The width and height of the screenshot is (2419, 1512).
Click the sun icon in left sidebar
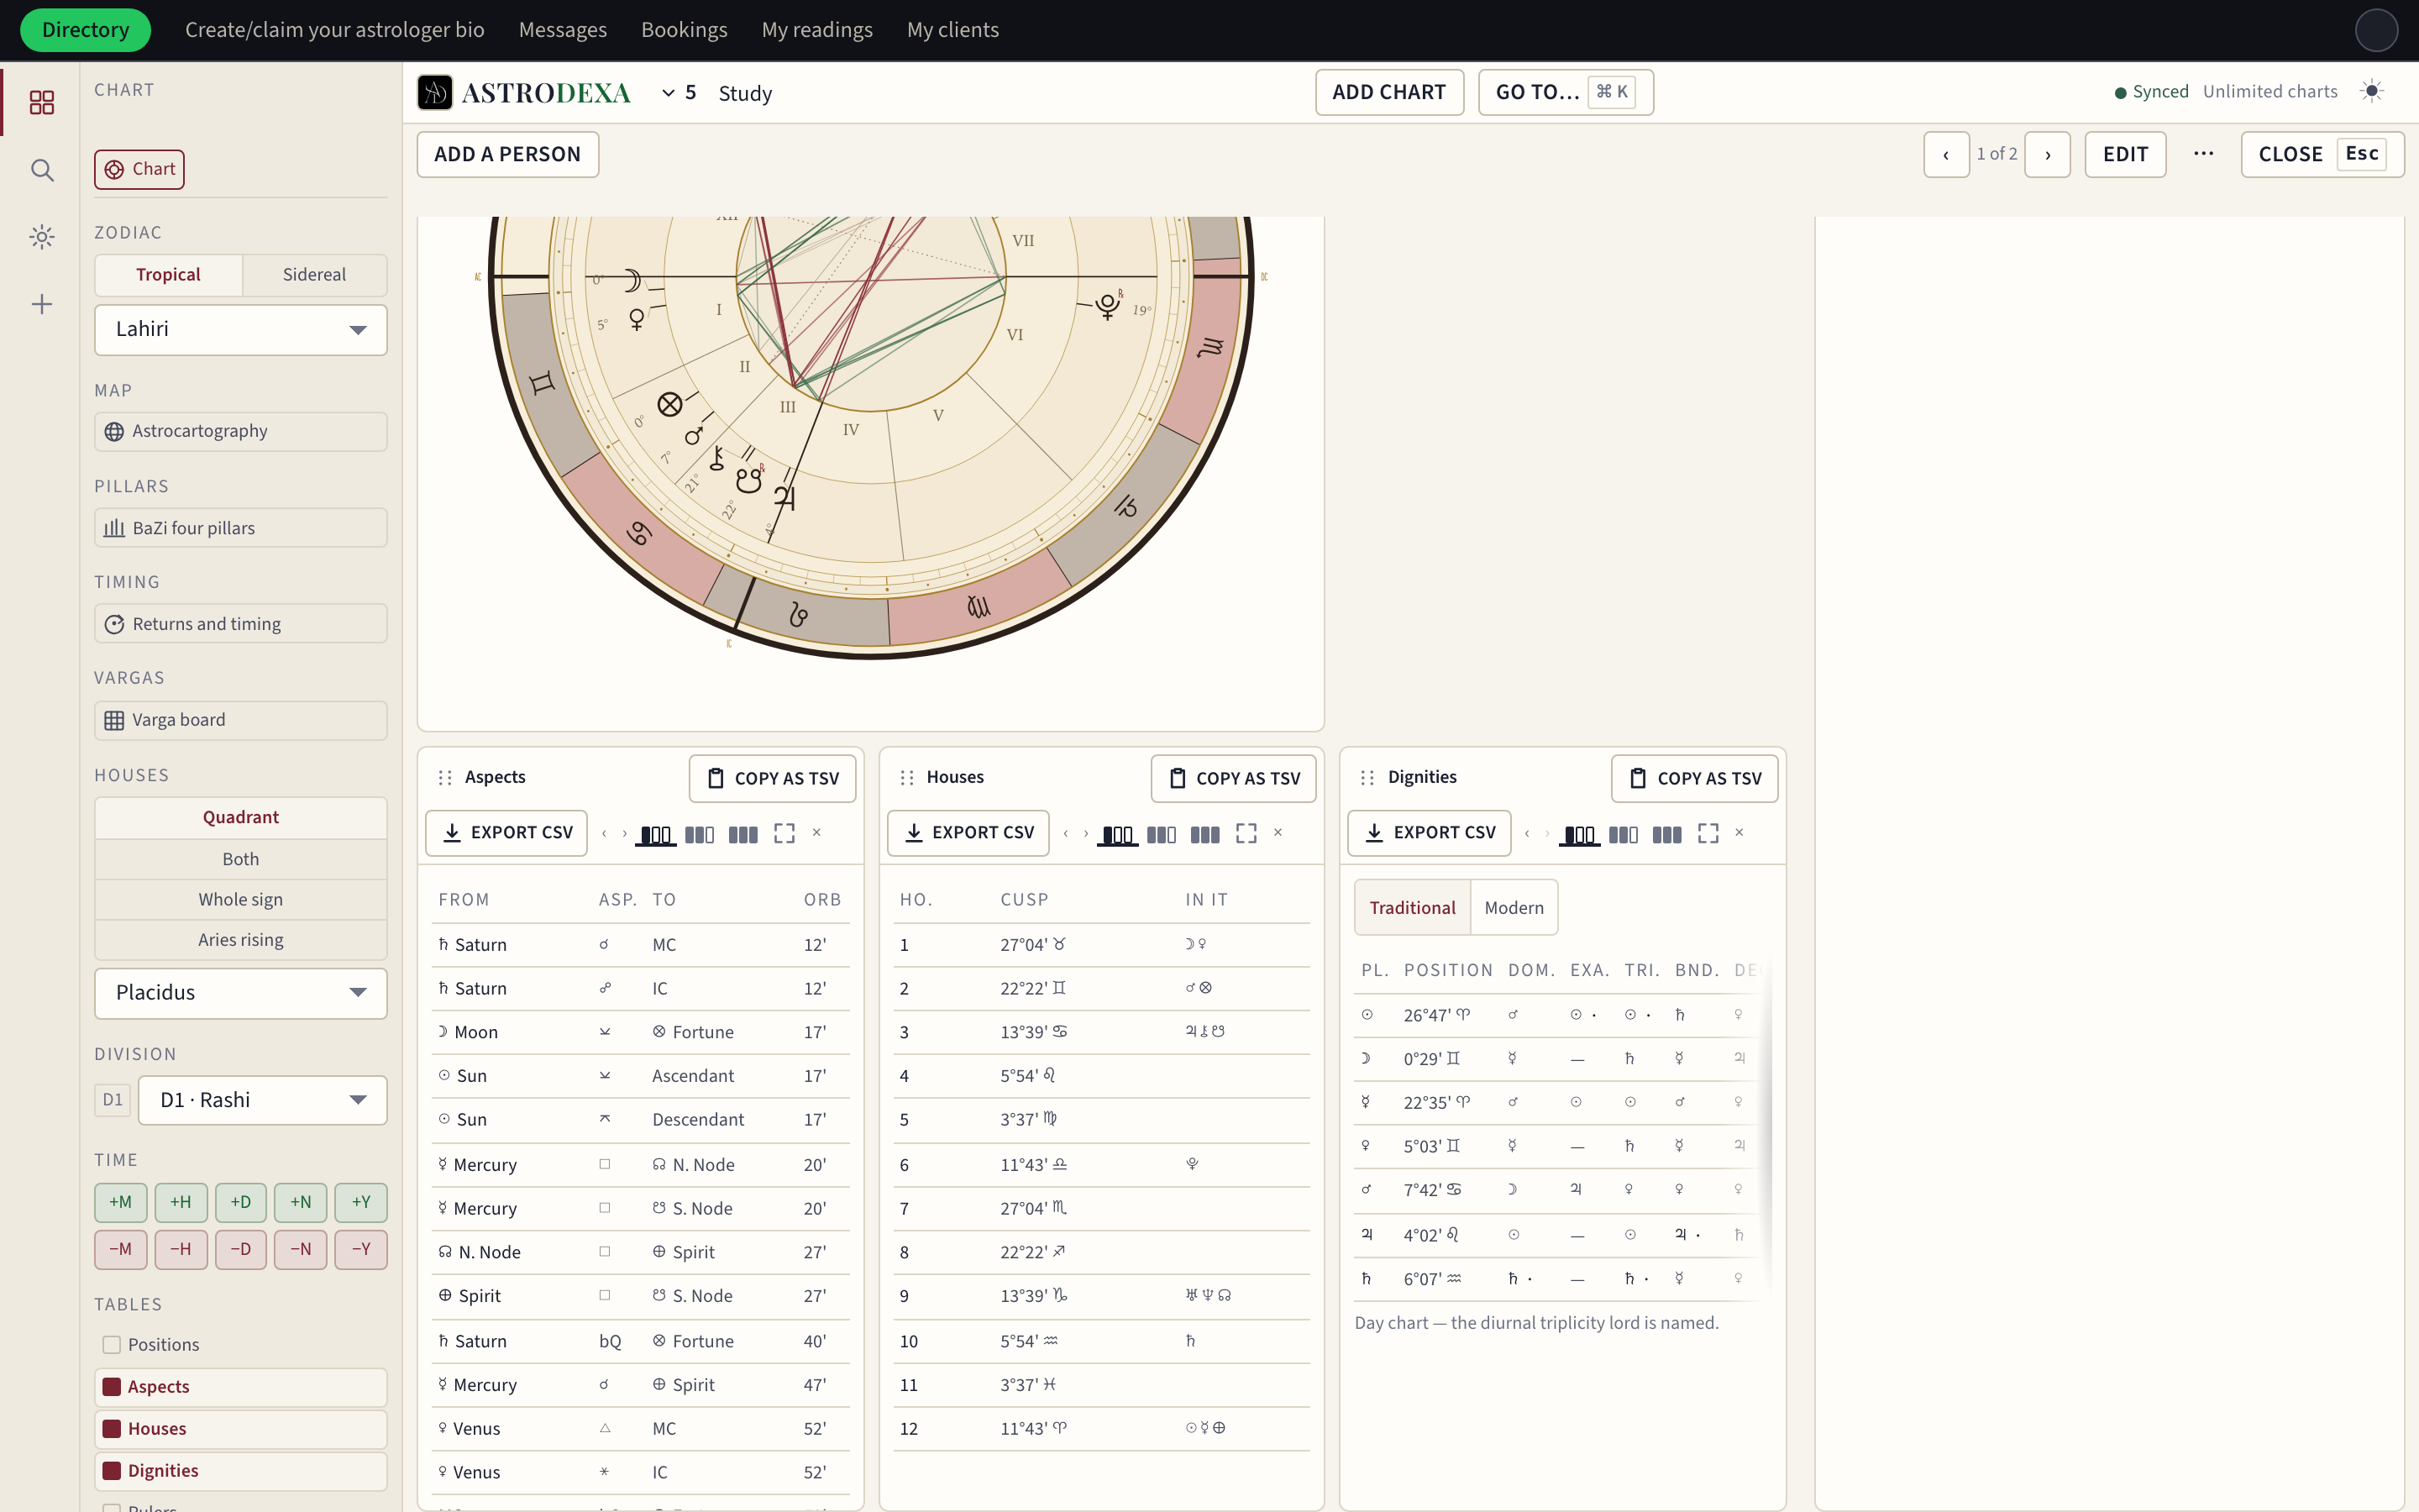(41, 237)
